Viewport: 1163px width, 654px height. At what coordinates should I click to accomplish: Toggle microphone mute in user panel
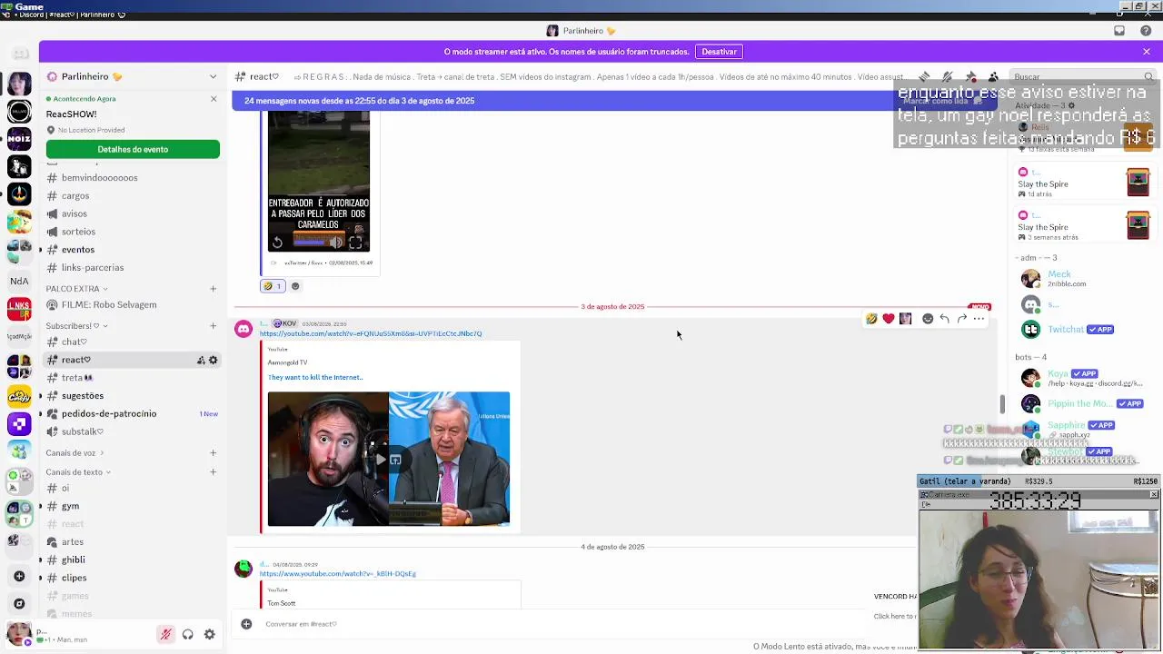pyautogui.click(x=165, y=635)
